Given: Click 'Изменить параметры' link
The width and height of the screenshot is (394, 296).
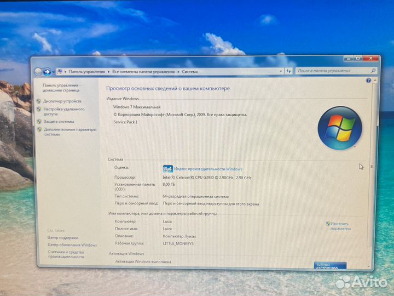Looking at the screenshot, I should (x=340, y=226).
